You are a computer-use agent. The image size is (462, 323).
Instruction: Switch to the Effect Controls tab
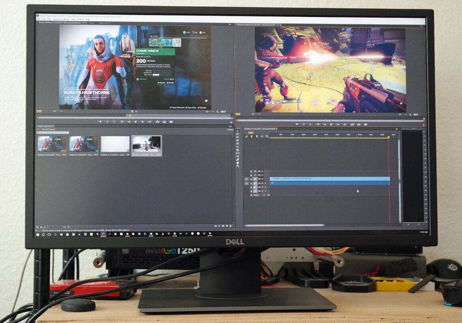click(x=105, y=23)
